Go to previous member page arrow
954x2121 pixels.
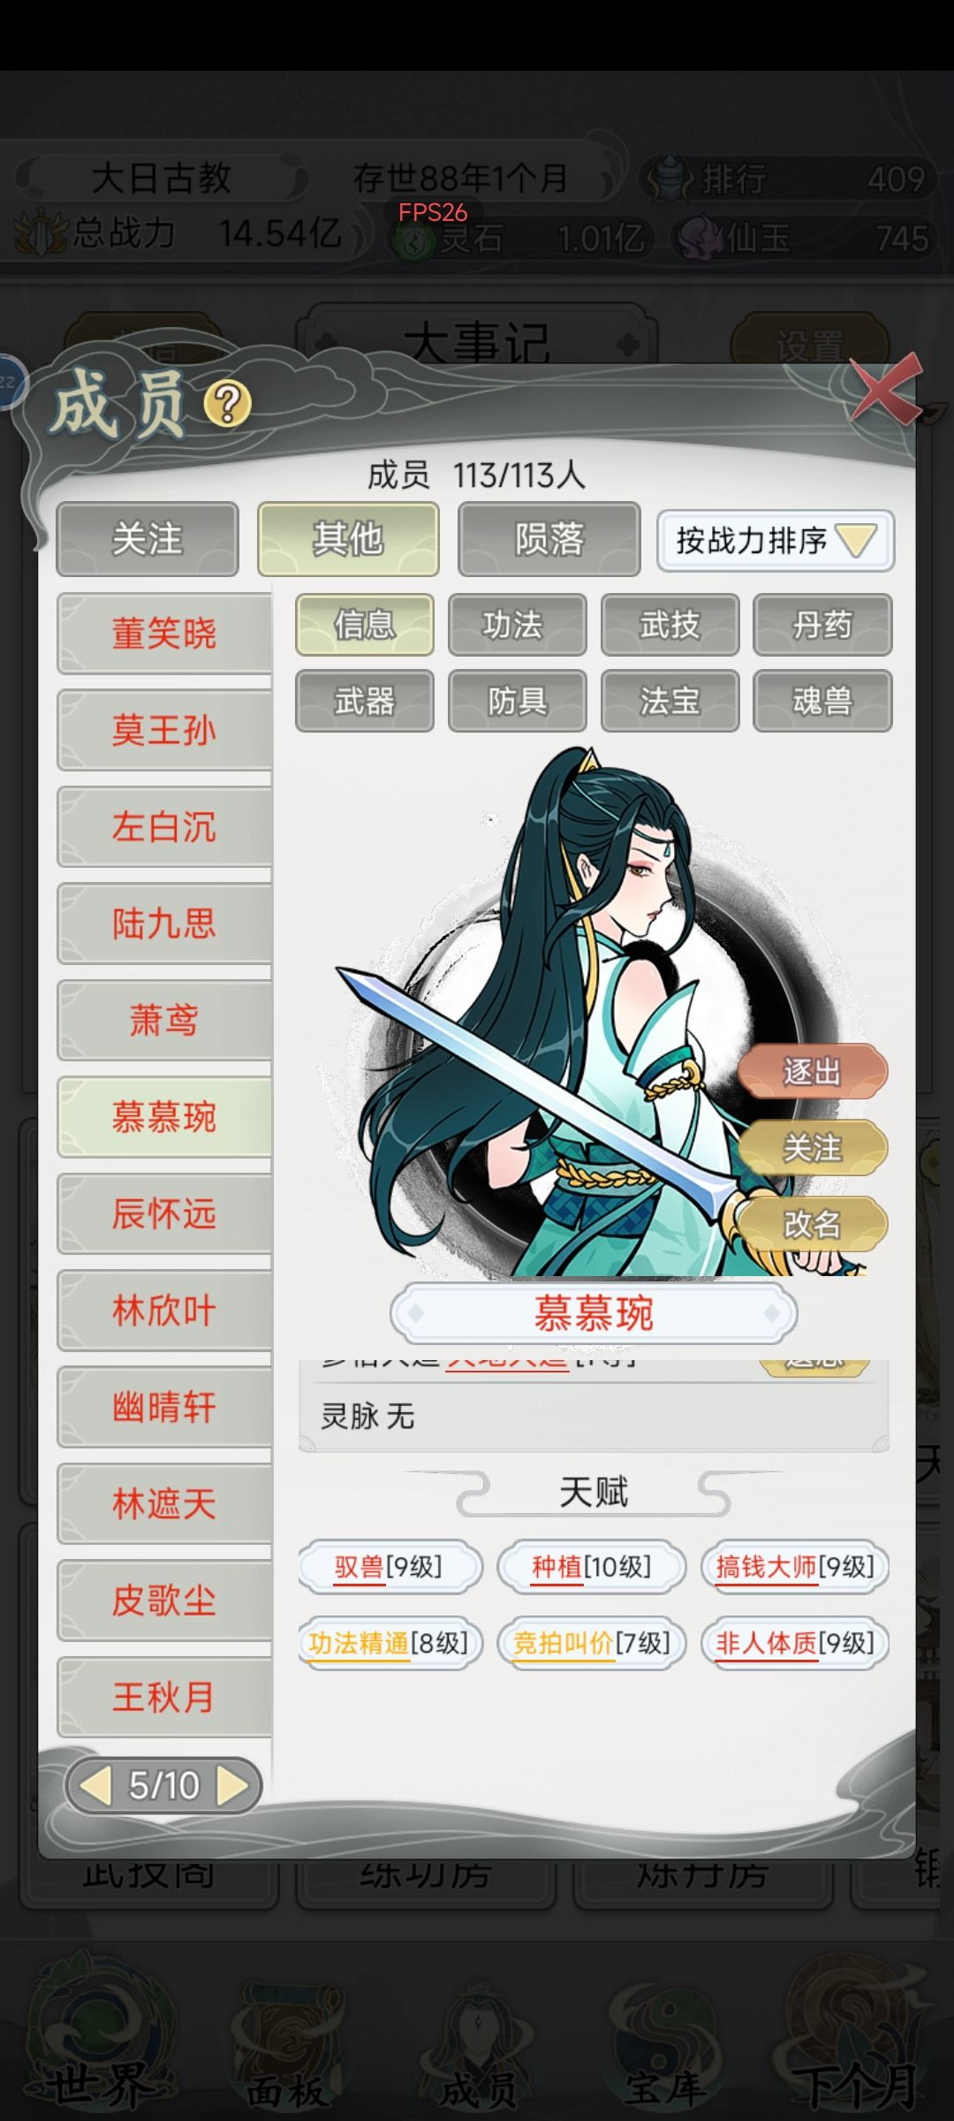pos(95,1785)
